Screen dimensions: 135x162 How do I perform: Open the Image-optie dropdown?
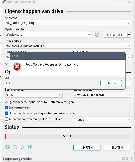(68, 46)
